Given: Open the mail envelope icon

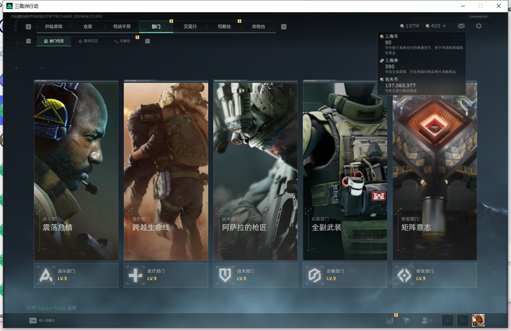Looking at the screenshot, I should click(x=461, y=26).
